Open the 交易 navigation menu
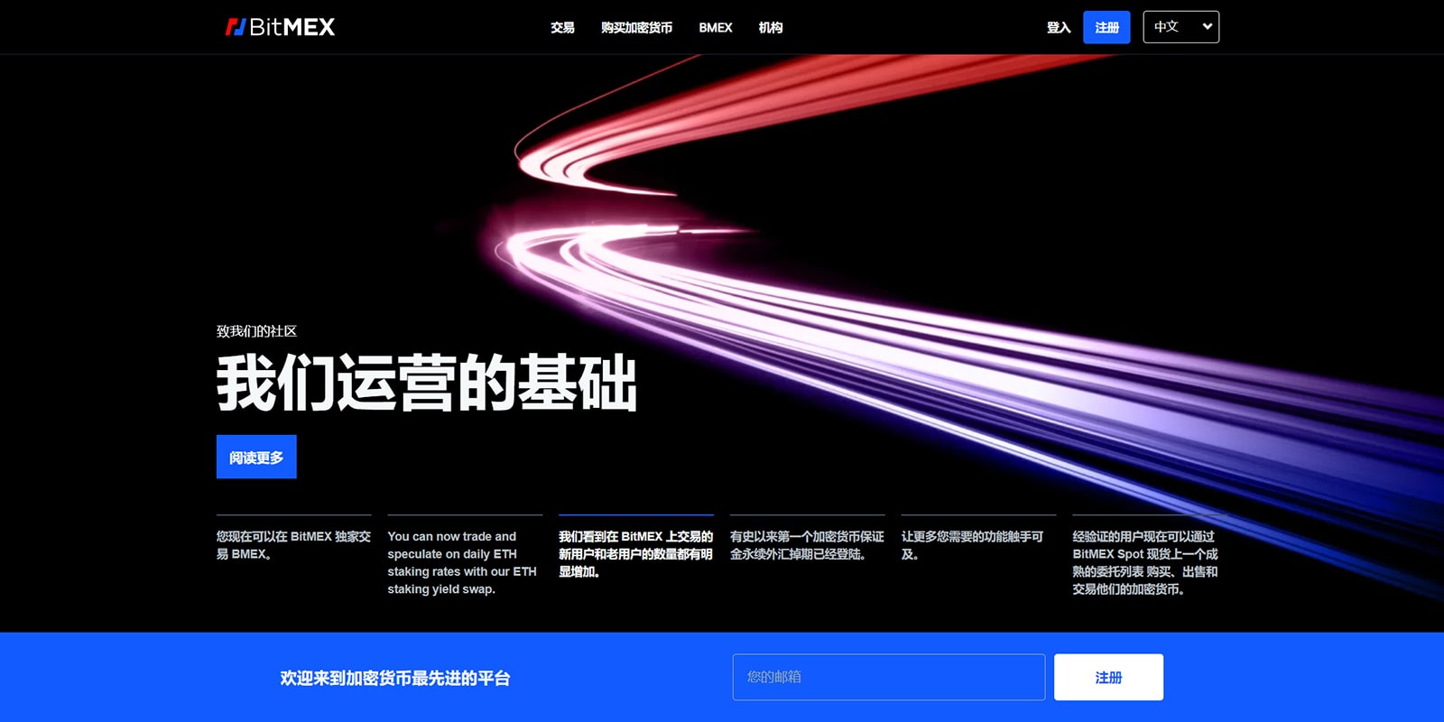 pyautogui.click(x=562, y=28)
